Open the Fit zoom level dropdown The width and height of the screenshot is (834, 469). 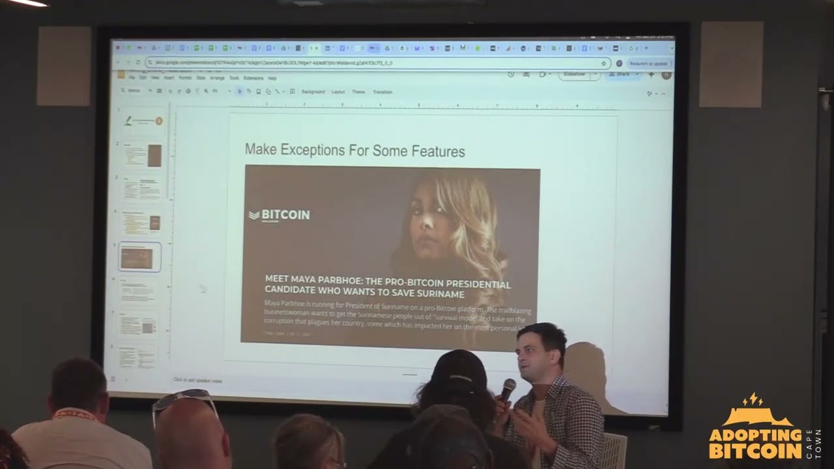222,91
